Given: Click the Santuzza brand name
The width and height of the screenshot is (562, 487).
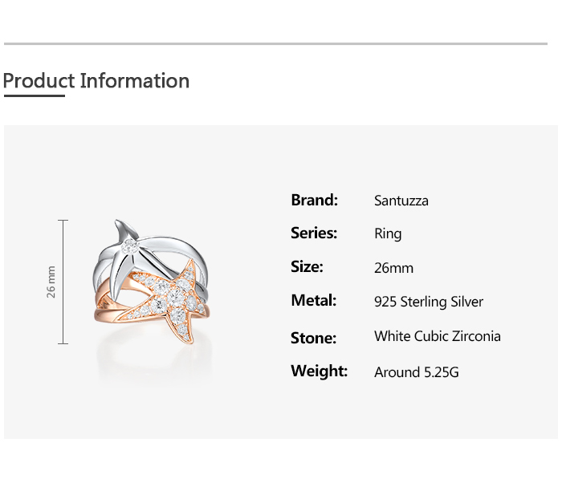Looking at the screenshot, I should pyautogui.click(x=401, y=201).
